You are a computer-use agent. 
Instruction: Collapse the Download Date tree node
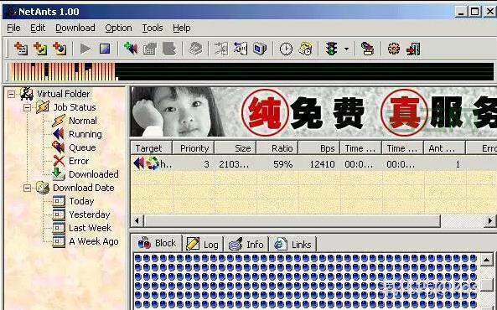pyautogui.click(x=28, y=188)
